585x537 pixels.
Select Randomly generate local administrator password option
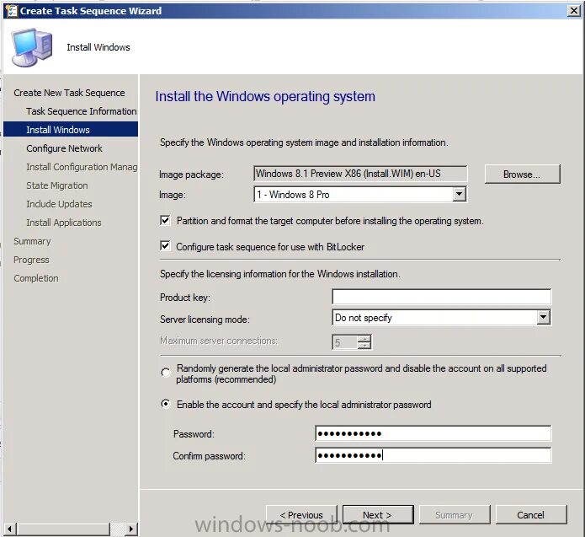(x=166, y=373)
